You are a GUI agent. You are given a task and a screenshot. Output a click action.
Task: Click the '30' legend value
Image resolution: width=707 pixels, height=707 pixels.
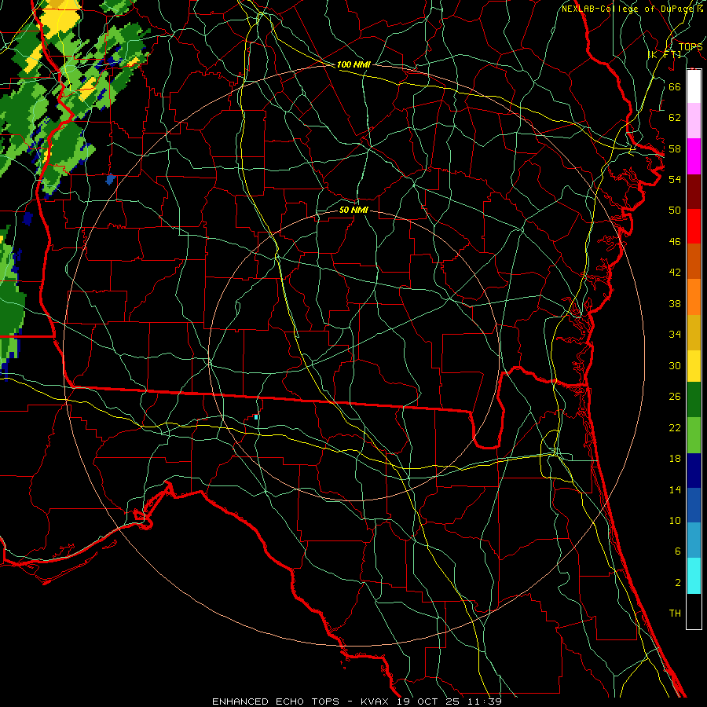pyautogui.click(x=675, y=365)
